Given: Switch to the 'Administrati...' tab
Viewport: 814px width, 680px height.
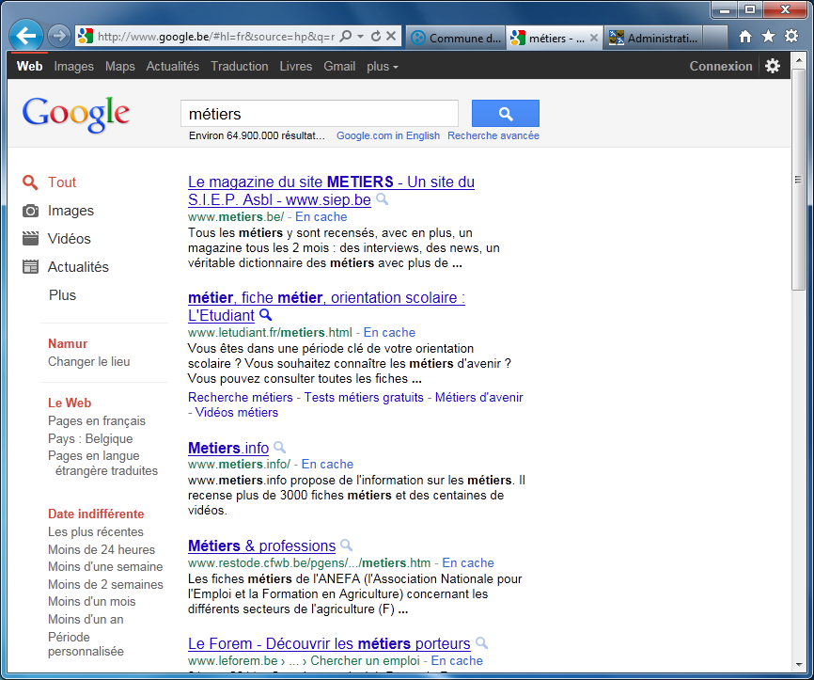Looking at the screenshot, I should point(653,38).
